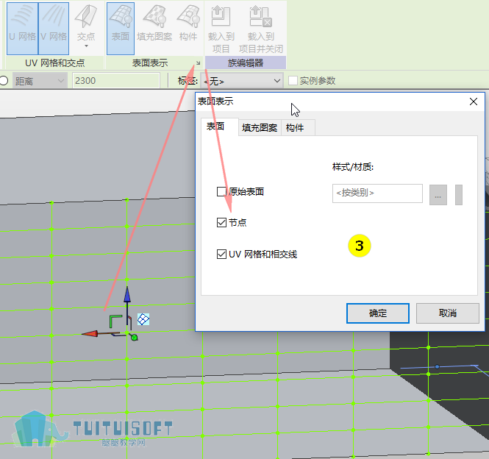Tick the 实例参数 checkbox
This screenshot has width=489, height=459.
click(293, 80)
